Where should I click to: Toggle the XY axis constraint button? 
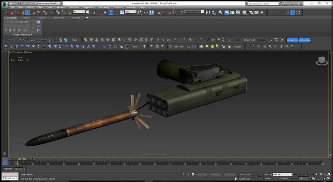pos(293,13)
